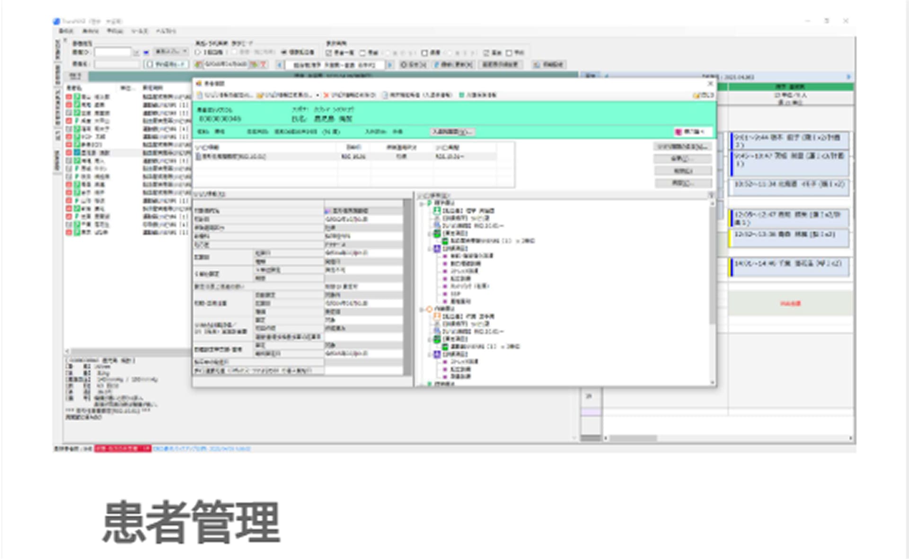Click the yellow folder icon in dialog toolbar
This screenshot has height=559, width=909.
(260, 95)
